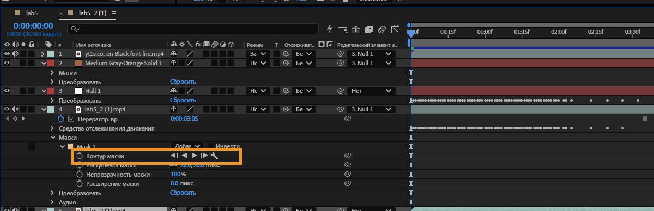The image size is (654, 211).
Task: Click the Режим column header
Action: pyautogui.click(x=255, y=45)
